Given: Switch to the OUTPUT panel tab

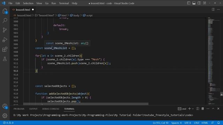Looking at the screenshot, I should click(33, 109).
